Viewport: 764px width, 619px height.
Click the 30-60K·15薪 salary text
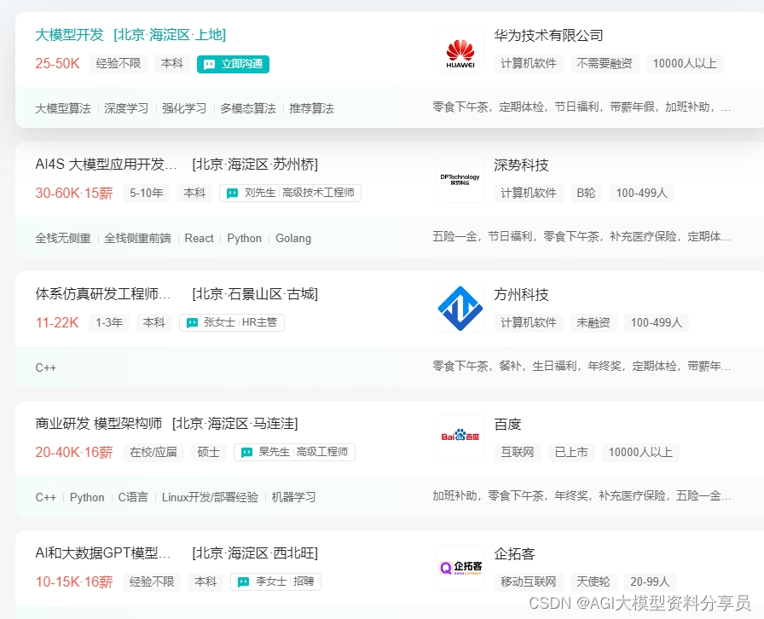[x=74, y=194]
